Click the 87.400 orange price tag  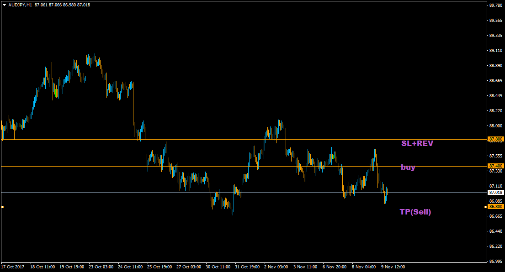tap(495, 166)
